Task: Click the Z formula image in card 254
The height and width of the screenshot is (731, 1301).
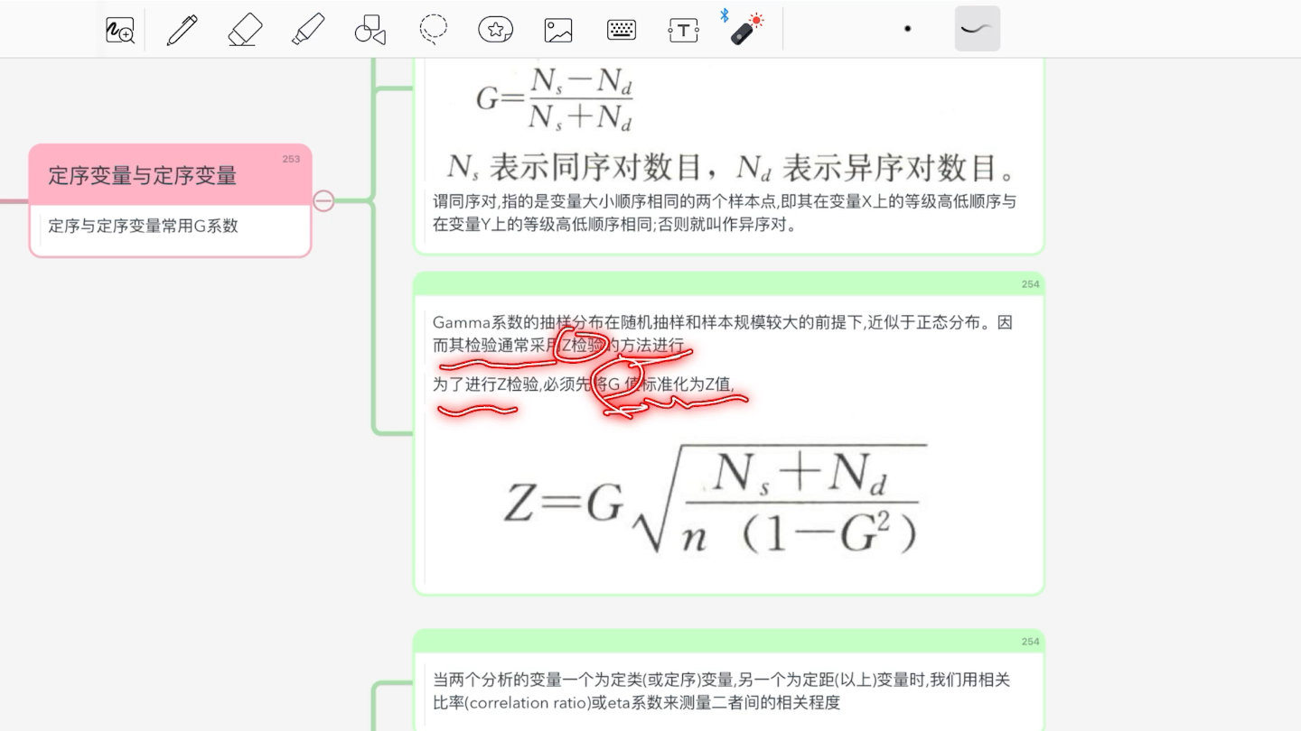Action: click(x=715, y=500)
